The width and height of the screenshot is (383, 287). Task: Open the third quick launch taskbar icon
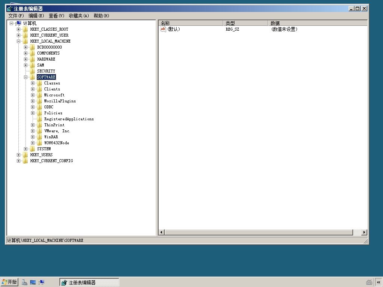(x=41, y=283)
